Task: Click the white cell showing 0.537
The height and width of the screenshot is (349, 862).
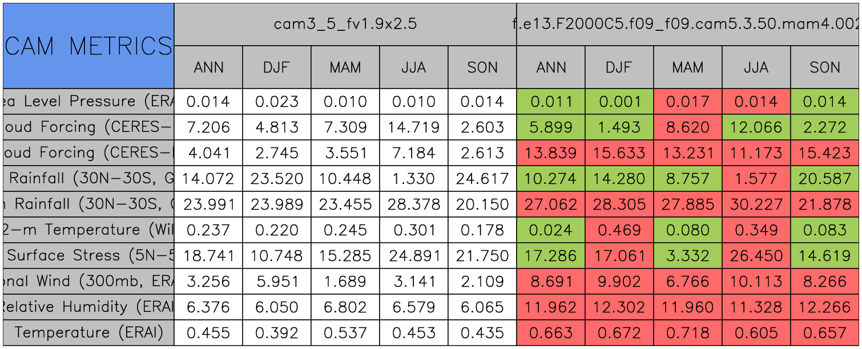Action: coord(345,333)
